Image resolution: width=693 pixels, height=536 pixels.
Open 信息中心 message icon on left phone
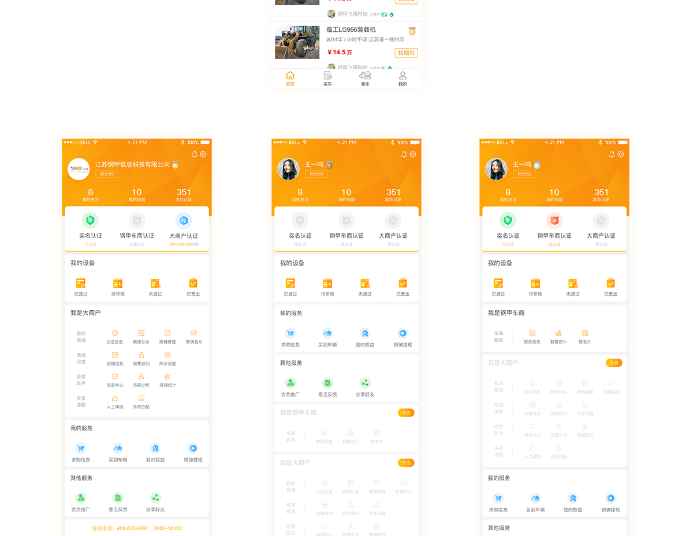click(x=115, y=377)
